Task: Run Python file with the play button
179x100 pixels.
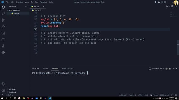Action: [x=167, y=6]
